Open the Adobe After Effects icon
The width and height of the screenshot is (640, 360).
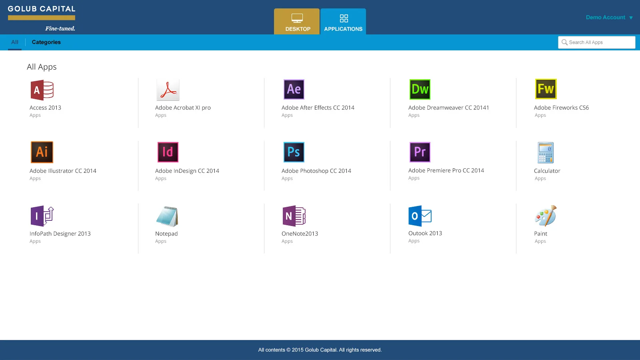coord(294,89)
